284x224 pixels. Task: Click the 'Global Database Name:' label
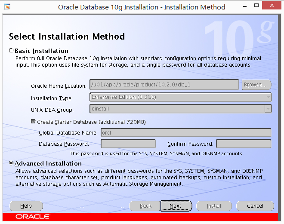coord(68,133)
